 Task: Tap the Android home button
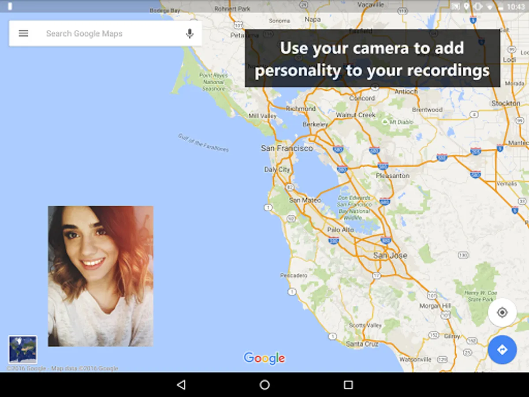264,385
